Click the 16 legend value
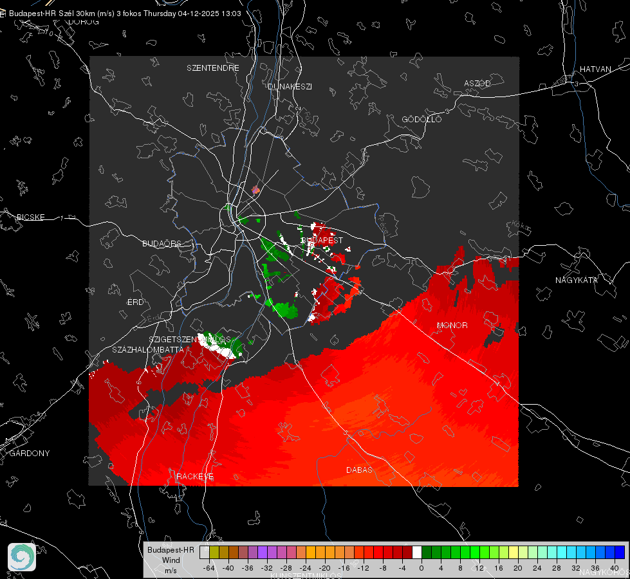Image resolution: width=630 pixels, height=579 pixels. (x=499, y=568)
